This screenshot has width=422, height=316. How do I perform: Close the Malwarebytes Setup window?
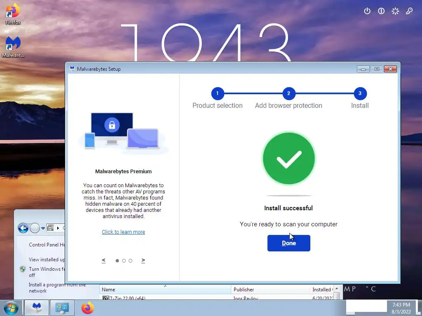click(x=391, y=69)
